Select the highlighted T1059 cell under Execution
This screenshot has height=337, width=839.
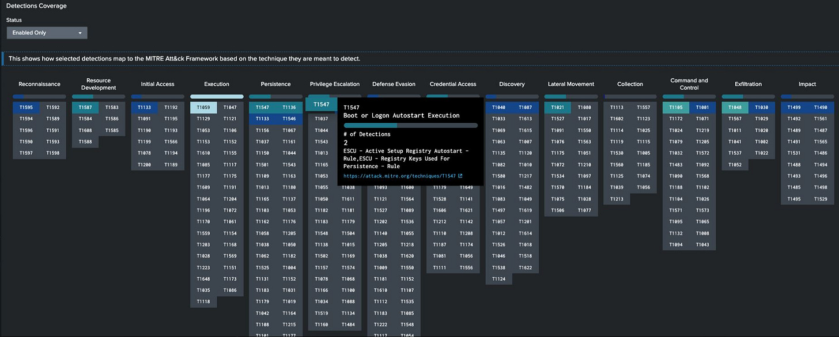coord(203,107)
